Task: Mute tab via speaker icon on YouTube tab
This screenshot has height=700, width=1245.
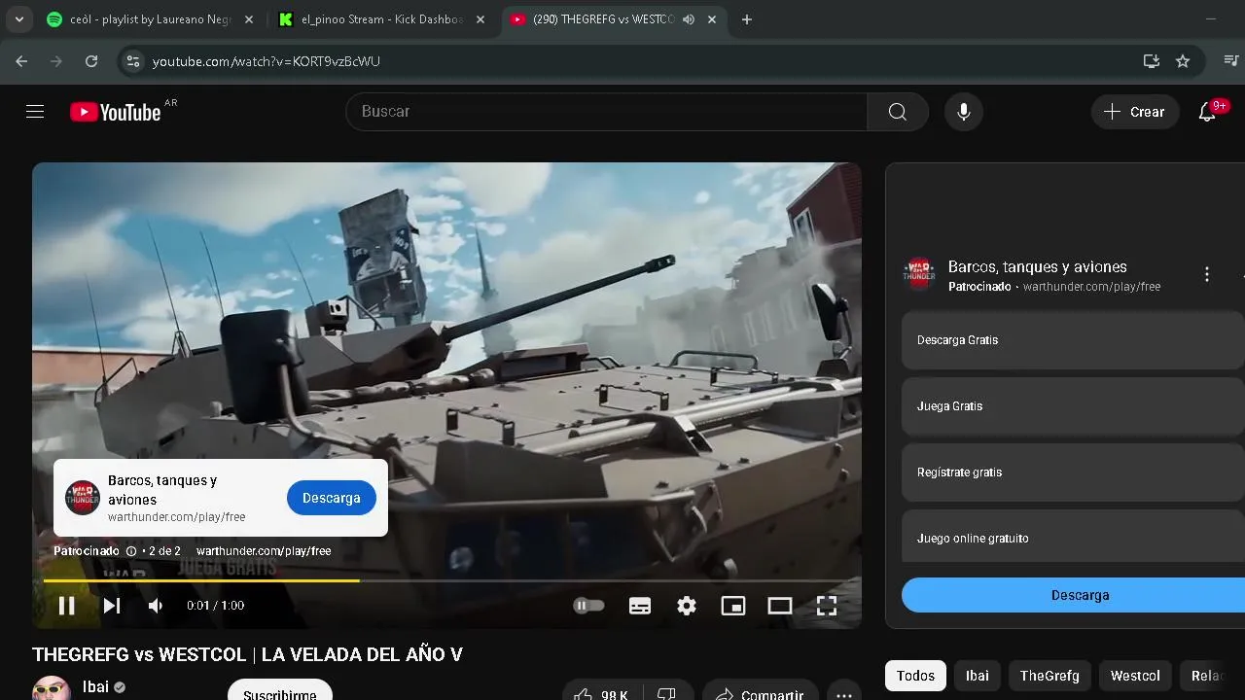Action: point(689,19)
